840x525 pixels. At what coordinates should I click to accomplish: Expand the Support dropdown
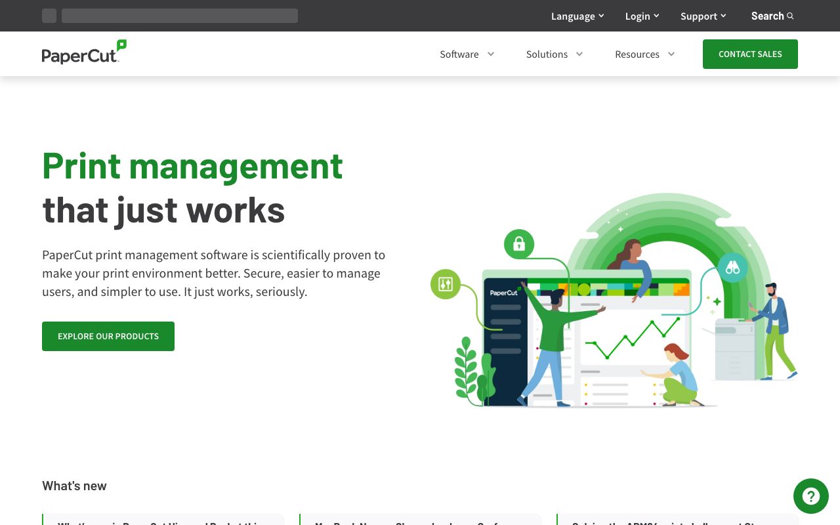[703, 16]
